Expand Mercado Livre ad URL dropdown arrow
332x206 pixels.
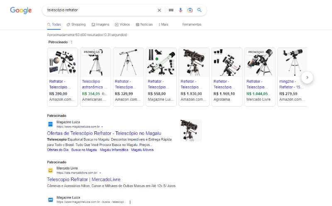pos(100,172)
